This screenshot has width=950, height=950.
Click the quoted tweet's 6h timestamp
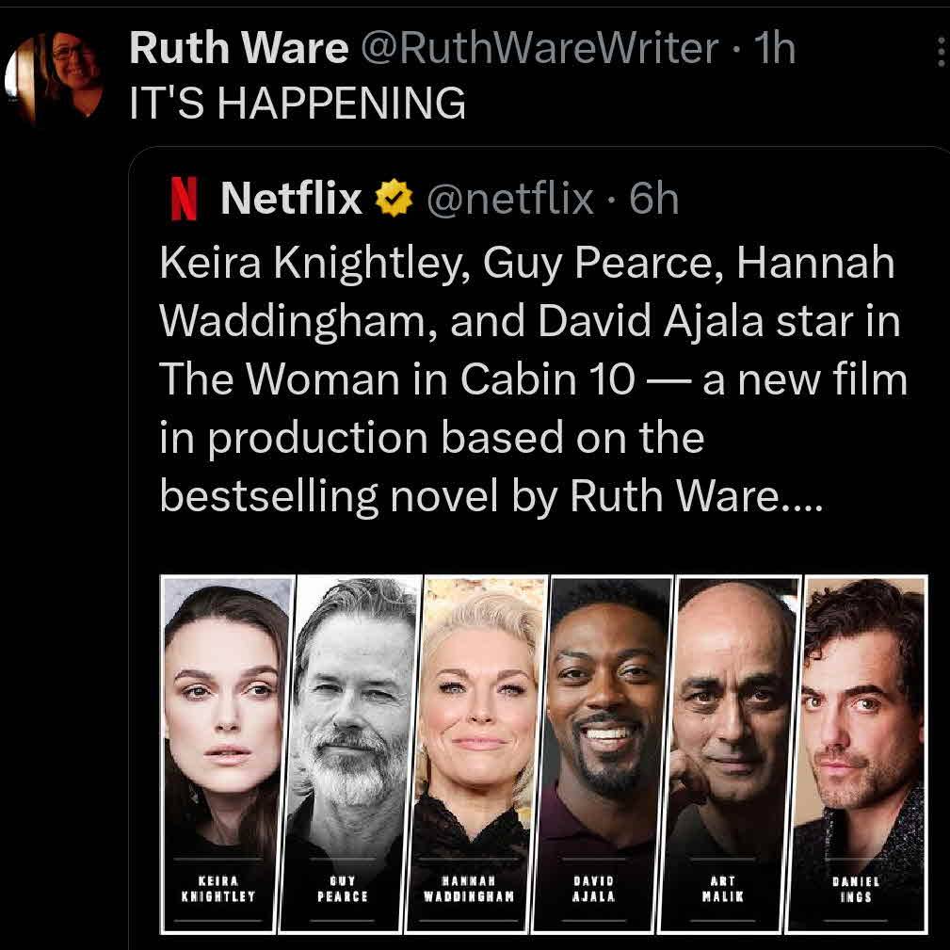[x=654, y=199]
